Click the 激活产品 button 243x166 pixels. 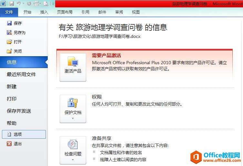73,67
